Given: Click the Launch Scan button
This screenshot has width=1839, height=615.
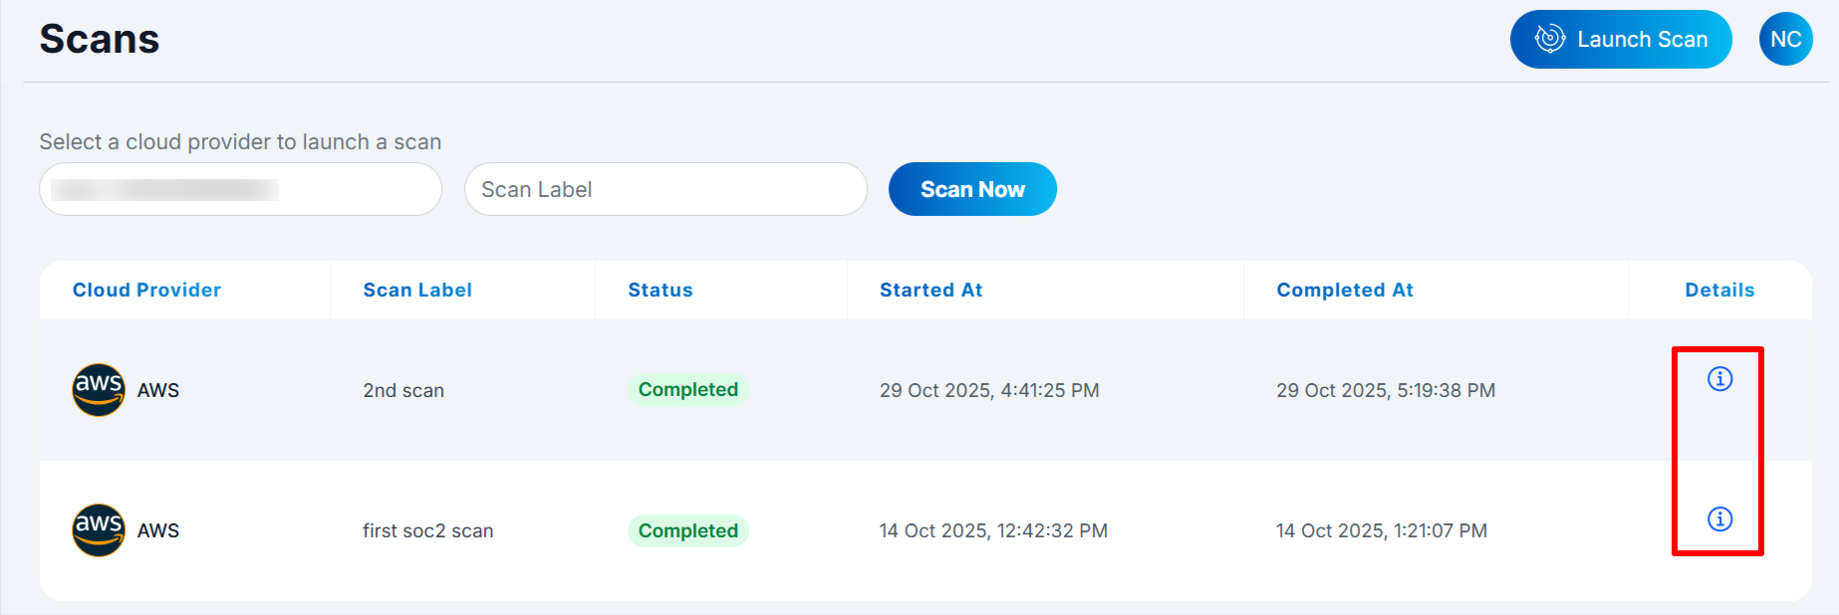Looking at the screenshot, I should coord(1621,40).
